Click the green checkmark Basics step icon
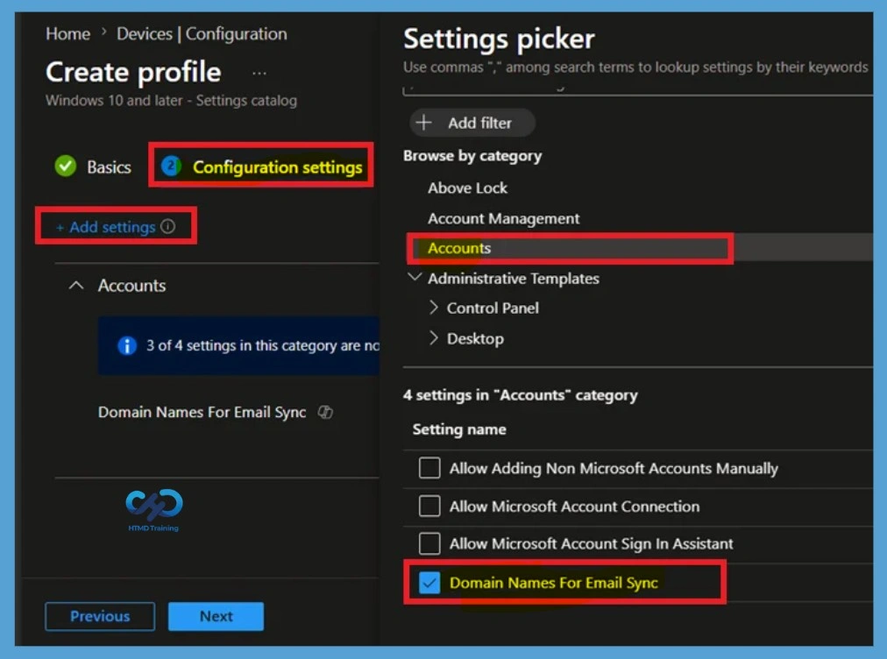The width and height of the screenshot is (887, 659). (x=66, y=167)
